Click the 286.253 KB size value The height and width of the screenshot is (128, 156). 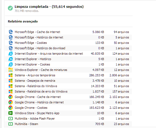tap(97, 75)
